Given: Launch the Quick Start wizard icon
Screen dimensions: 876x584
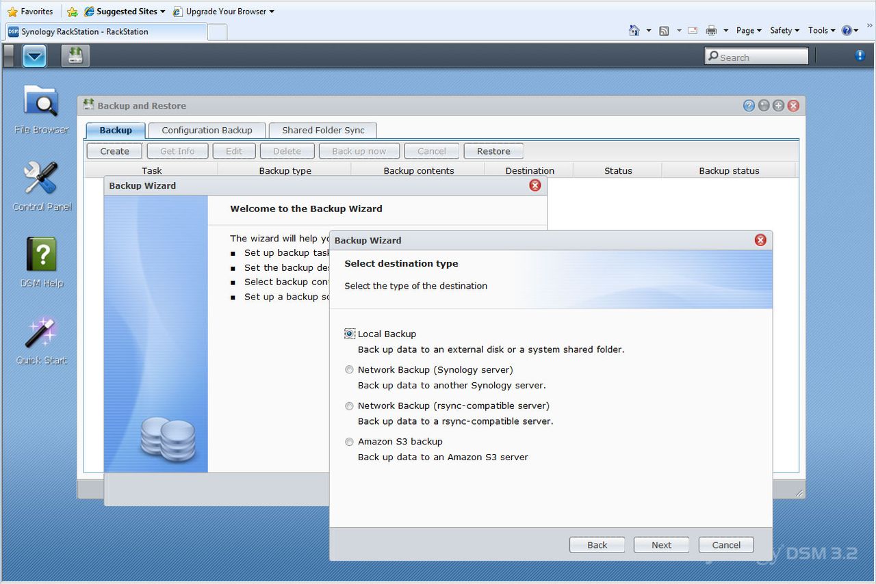Looking at the screenshot, I should (42, 340).
